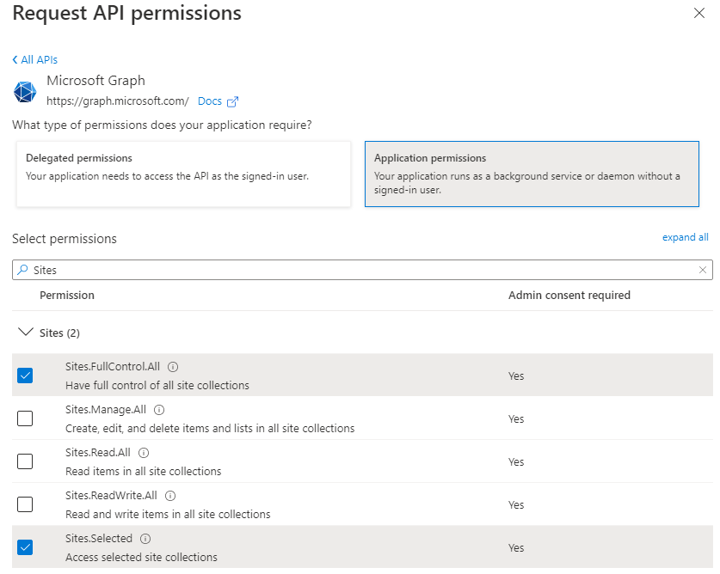Viewport: 720px width, 574px height.
Task: Click the magnifier icon in the search box
Action: point(23,270)
